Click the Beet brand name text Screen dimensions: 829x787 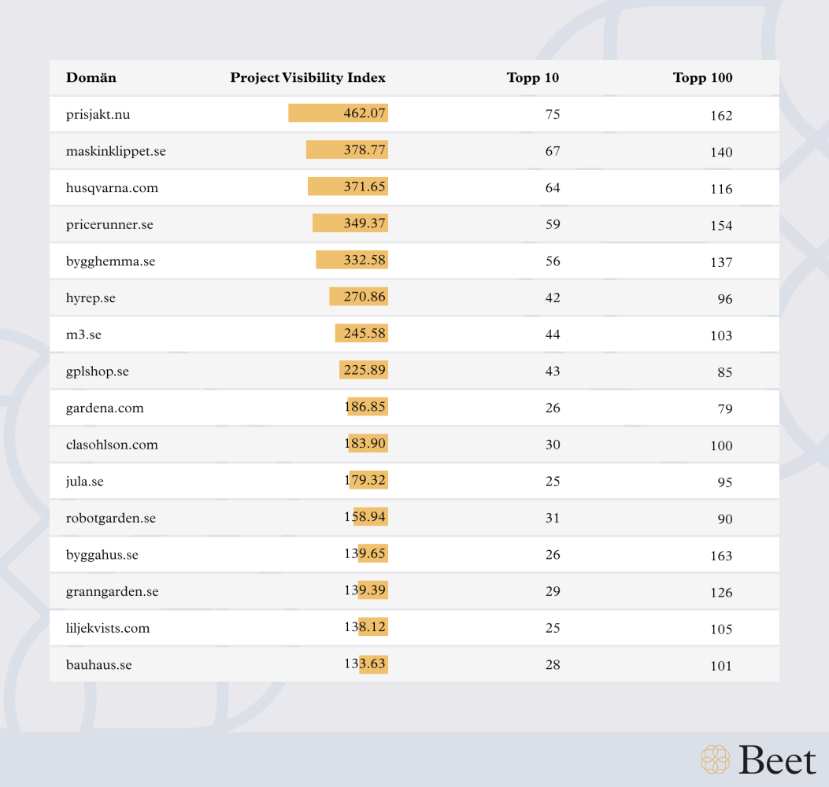(777, 760)
